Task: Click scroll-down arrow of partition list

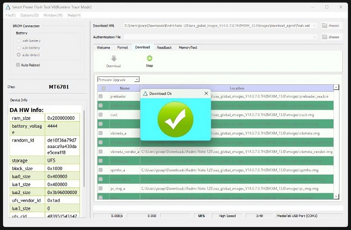Action: pyautogui.click(x=336, y=197)
